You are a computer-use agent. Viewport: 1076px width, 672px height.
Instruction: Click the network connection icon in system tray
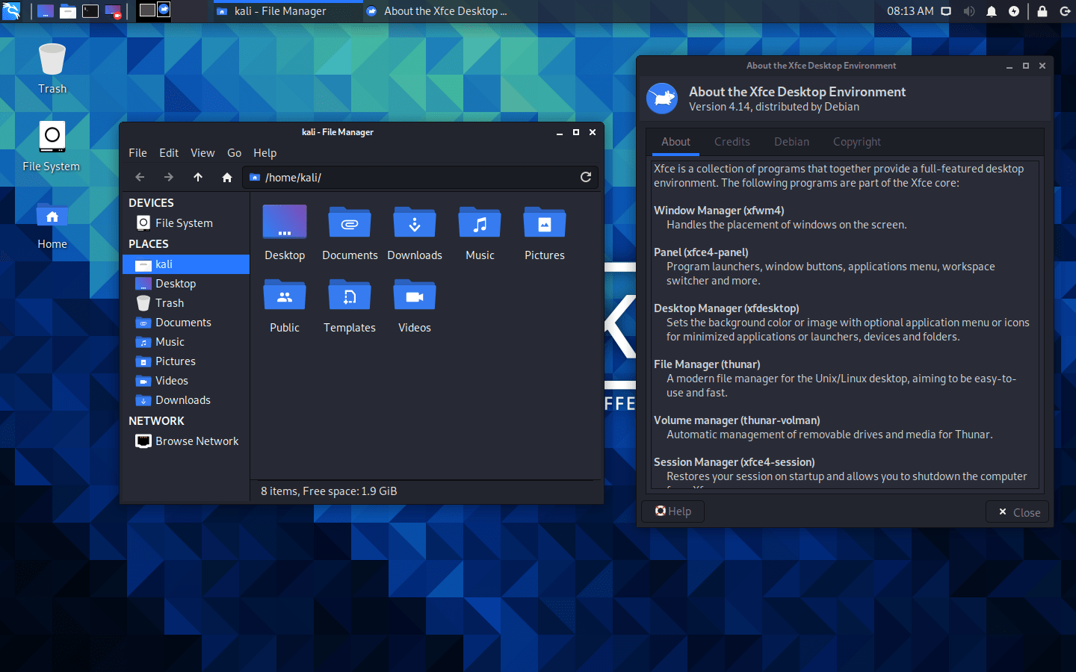pos(946,11)
